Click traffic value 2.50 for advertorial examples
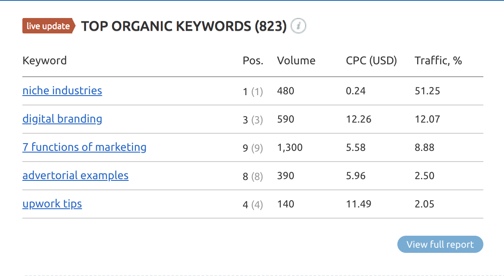 [x=424, y=176]
